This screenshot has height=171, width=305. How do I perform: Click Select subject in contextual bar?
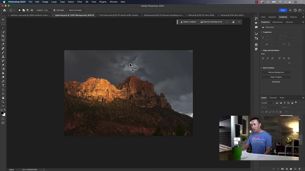pos(188,22)
